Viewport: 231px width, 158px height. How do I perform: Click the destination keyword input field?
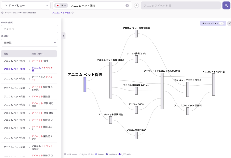(181, 6)
